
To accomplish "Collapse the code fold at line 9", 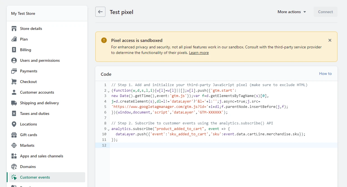I will point(109,129).
